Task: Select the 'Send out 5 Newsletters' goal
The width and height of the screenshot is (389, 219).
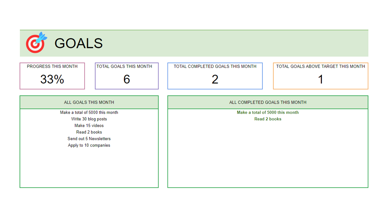Action: [89, 139]
